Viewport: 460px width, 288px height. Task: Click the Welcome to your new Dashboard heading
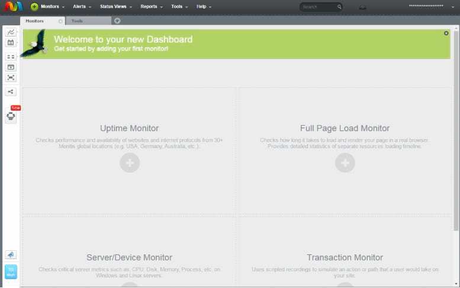click(x=123, y=39)
